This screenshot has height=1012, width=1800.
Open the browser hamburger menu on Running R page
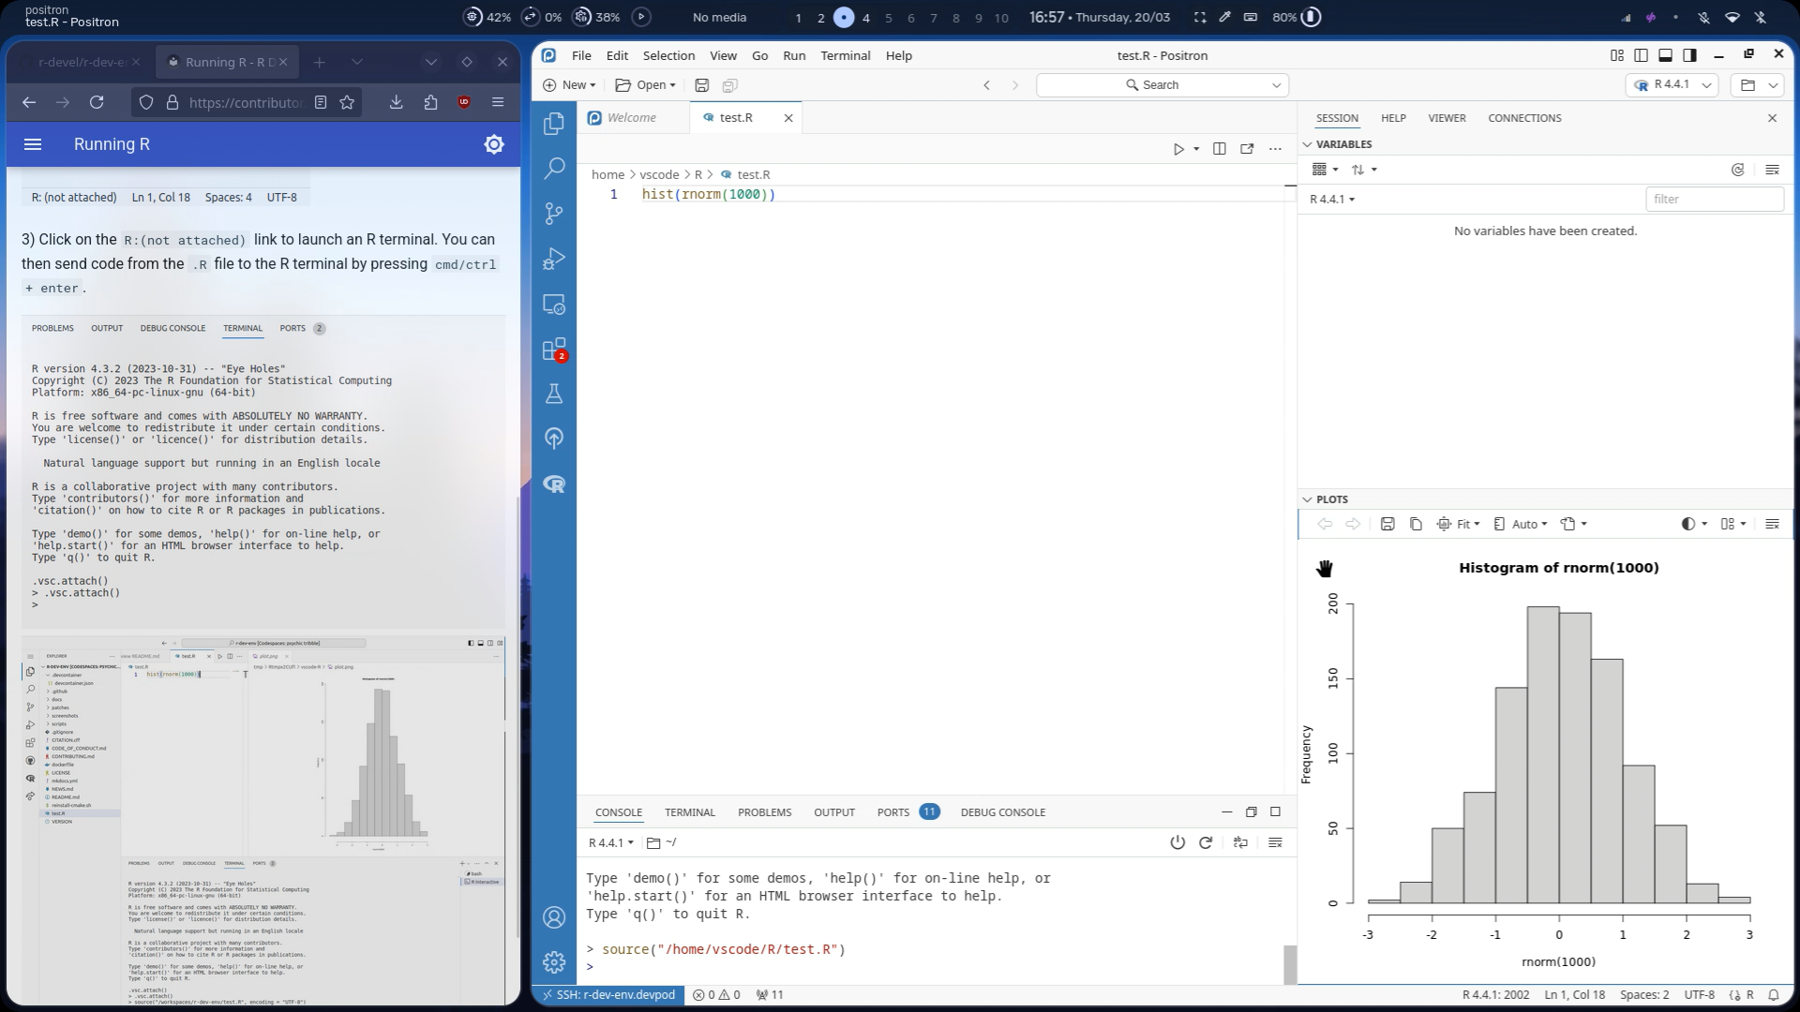click(33, 144)
